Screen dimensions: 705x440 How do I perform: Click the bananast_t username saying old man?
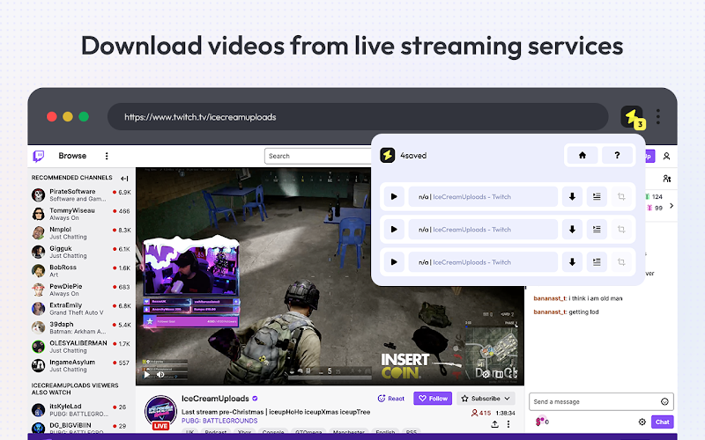(550, 298)
